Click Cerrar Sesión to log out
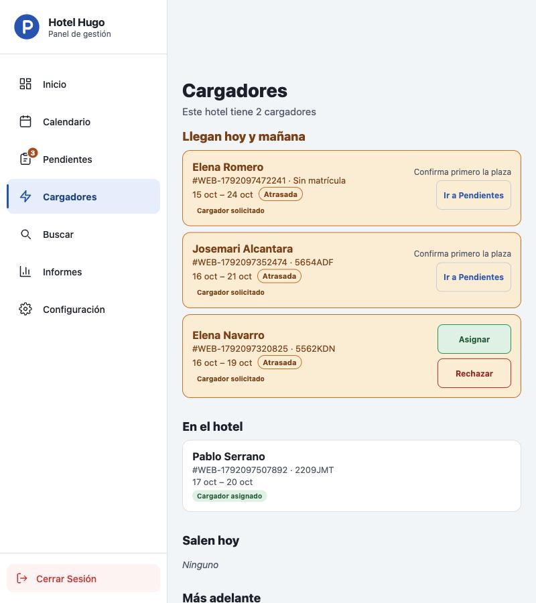 point(84,578)
